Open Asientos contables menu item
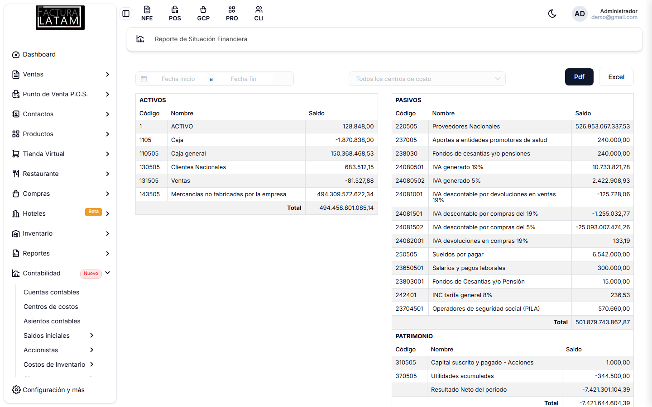Image resolution: width=652 pixels, height=407 pixels. click(x=52, y=321)
